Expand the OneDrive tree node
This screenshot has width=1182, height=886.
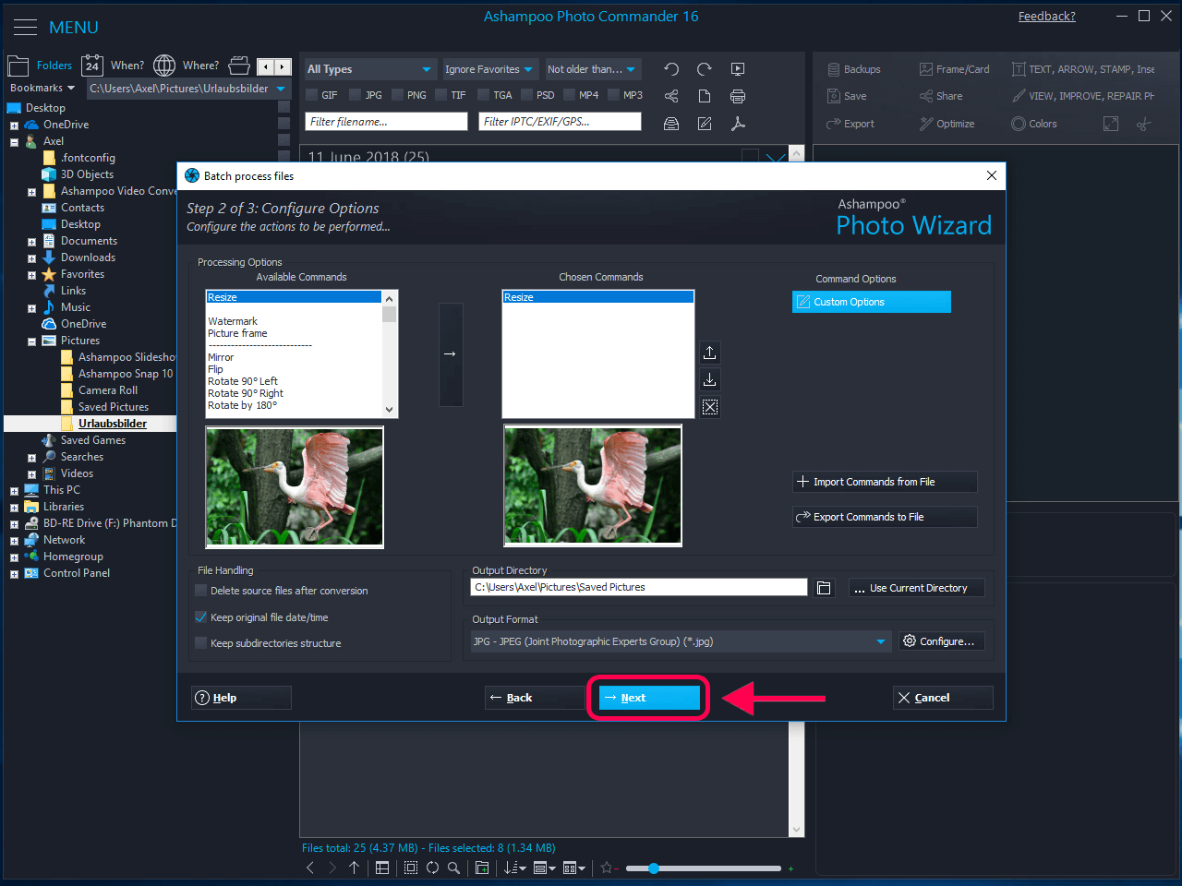(x=14, y=126)
